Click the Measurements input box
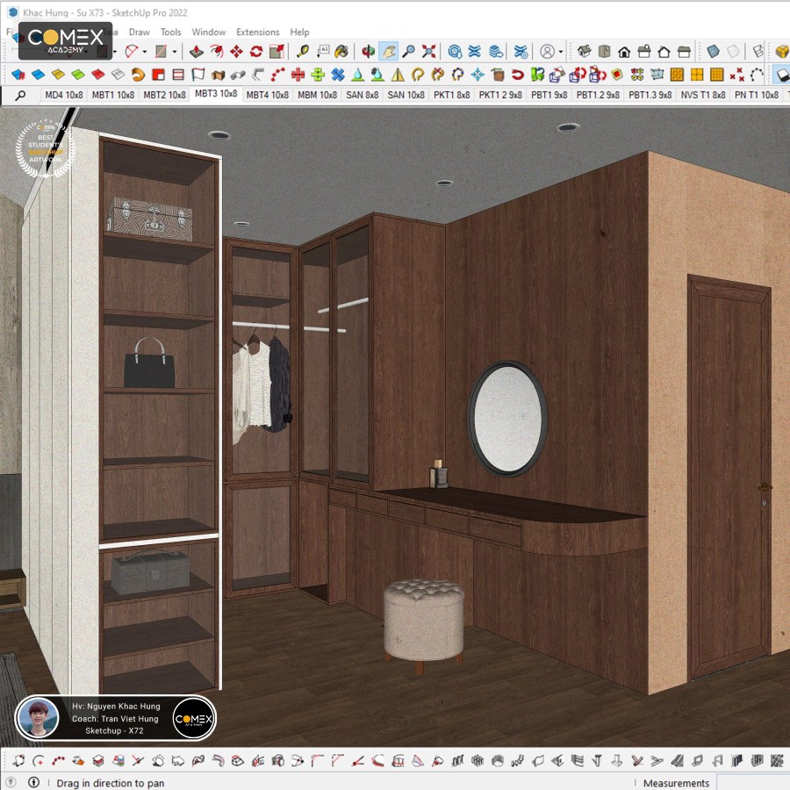This screenshot has width=790, height=790. point(753,782)
